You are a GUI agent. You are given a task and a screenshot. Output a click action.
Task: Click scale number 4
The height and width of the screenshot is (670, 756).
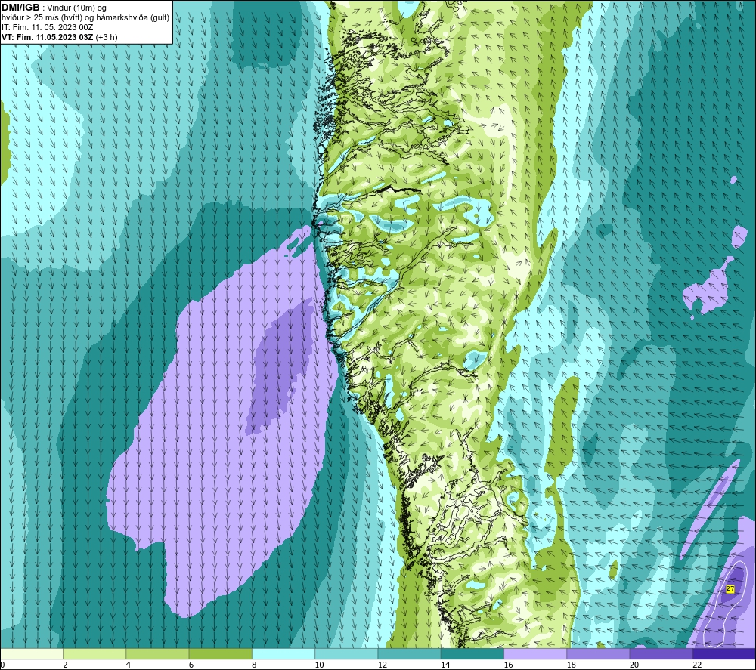coord(129,665)
